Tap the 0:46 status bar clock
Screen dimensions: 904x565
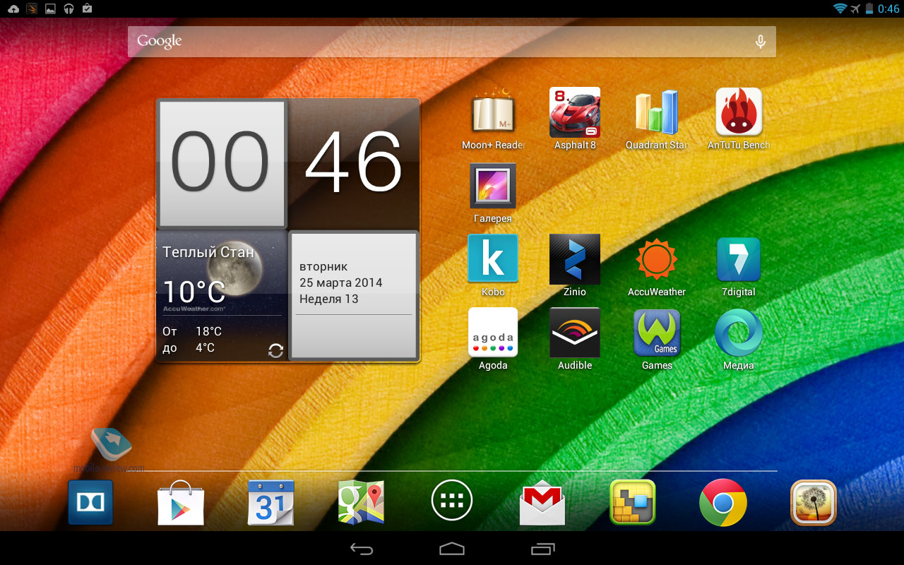888,8
